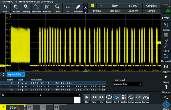Toggle Envelope of segments
This screenshot has width=171, height=110.
click(x=146, y=99)
